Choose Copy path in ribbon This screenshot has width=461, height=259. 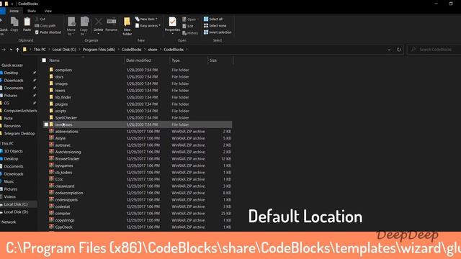tap(45, 26)
